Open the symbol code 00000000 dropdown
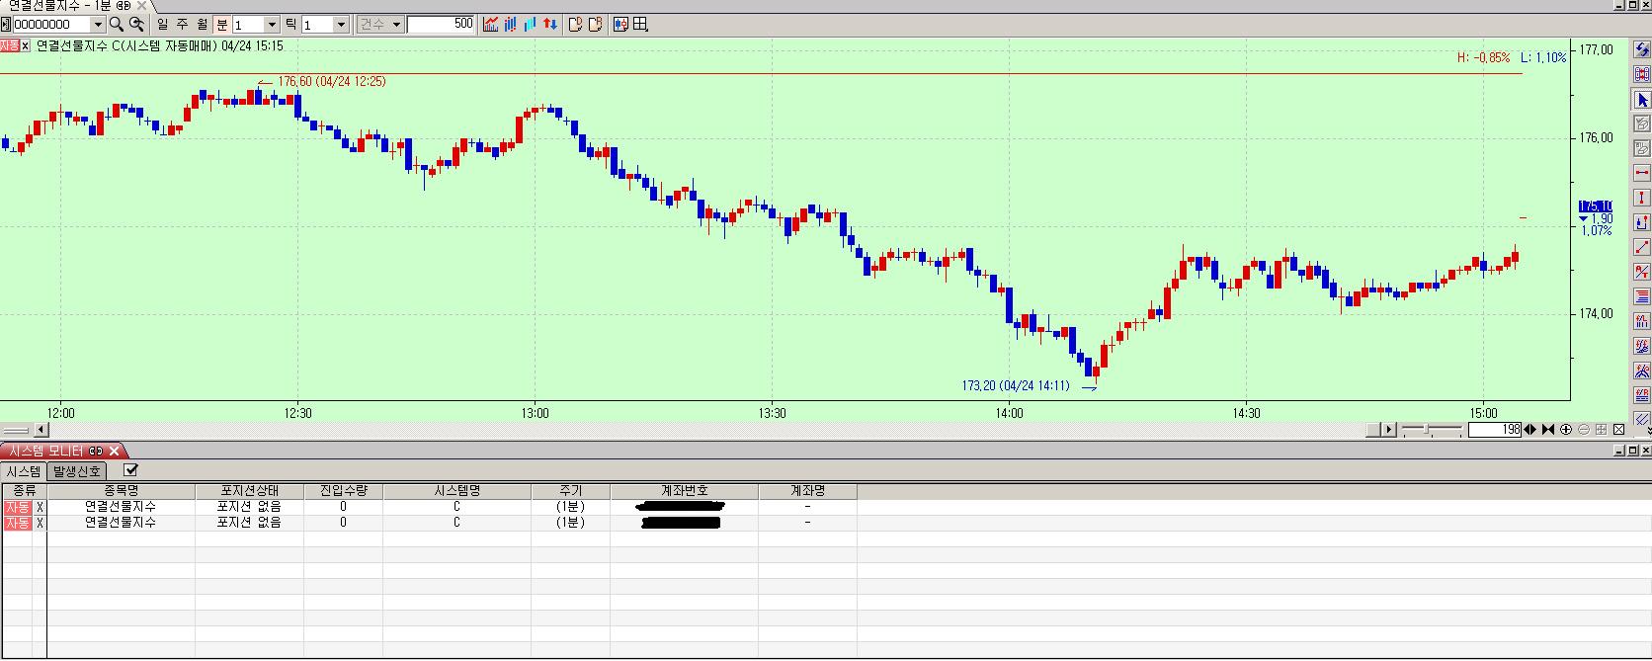The height and width of the screenshot is (661, 1652). click(x=98, y=24)
